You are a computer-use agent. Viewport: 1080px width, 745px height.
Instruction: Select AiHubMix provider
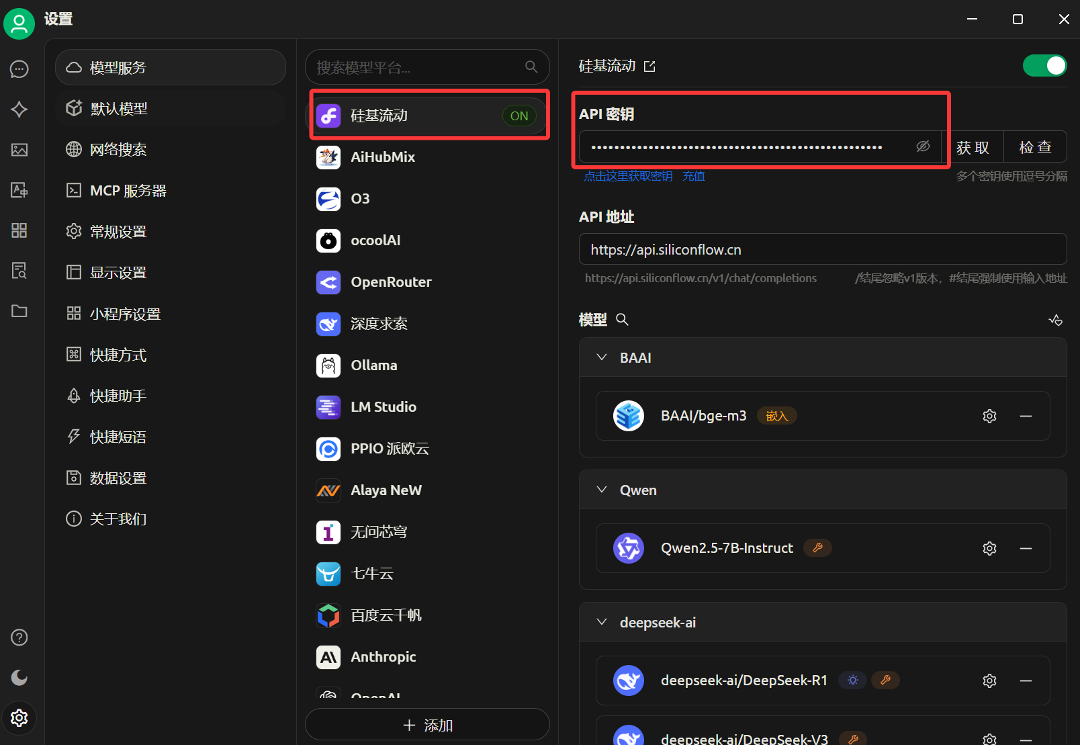click(427, 157)
